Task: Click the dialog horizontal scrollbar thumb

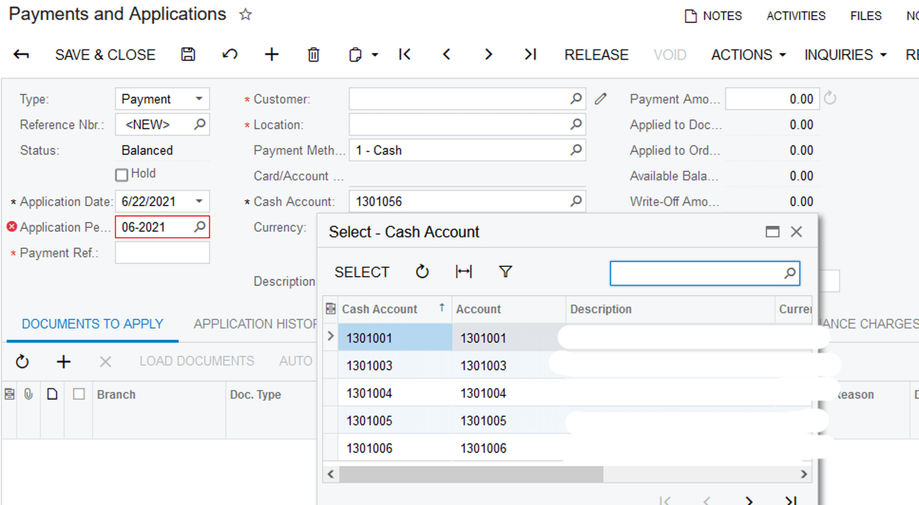Action: (471, 474)
